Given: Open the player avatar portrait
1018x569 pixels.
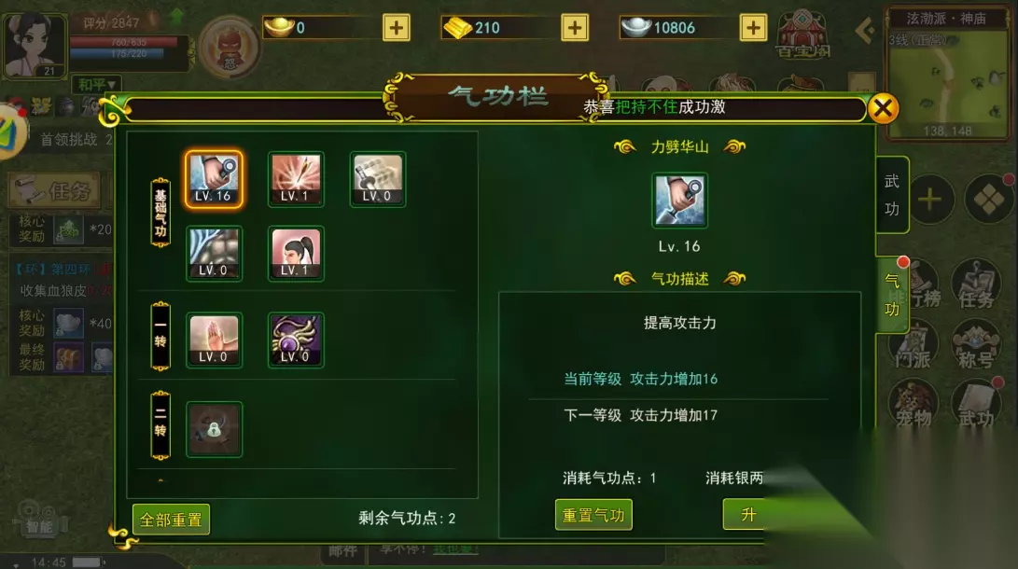Looking at the screenshot, I should point(35,46).
